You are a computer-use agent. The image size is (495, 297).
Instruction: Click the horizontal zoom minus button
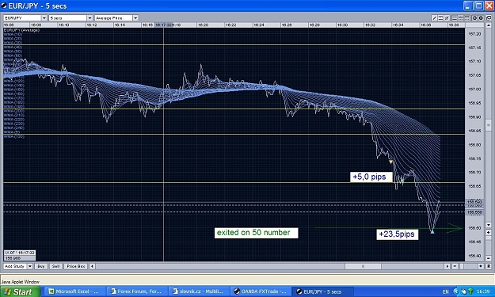(x=455, y=266)
